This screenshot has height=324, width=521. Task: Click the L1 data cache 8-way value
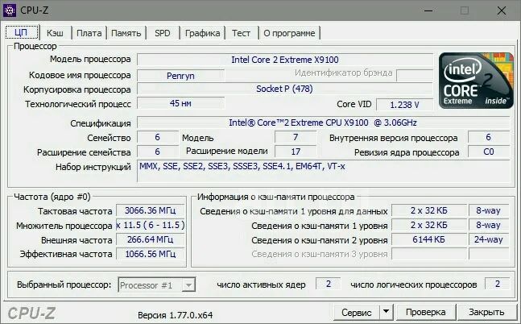click(x=489, y=210)
